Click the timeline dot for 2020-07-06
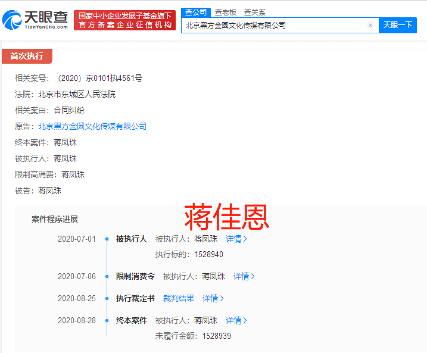427x353 pixels. [x=107, y=276]
